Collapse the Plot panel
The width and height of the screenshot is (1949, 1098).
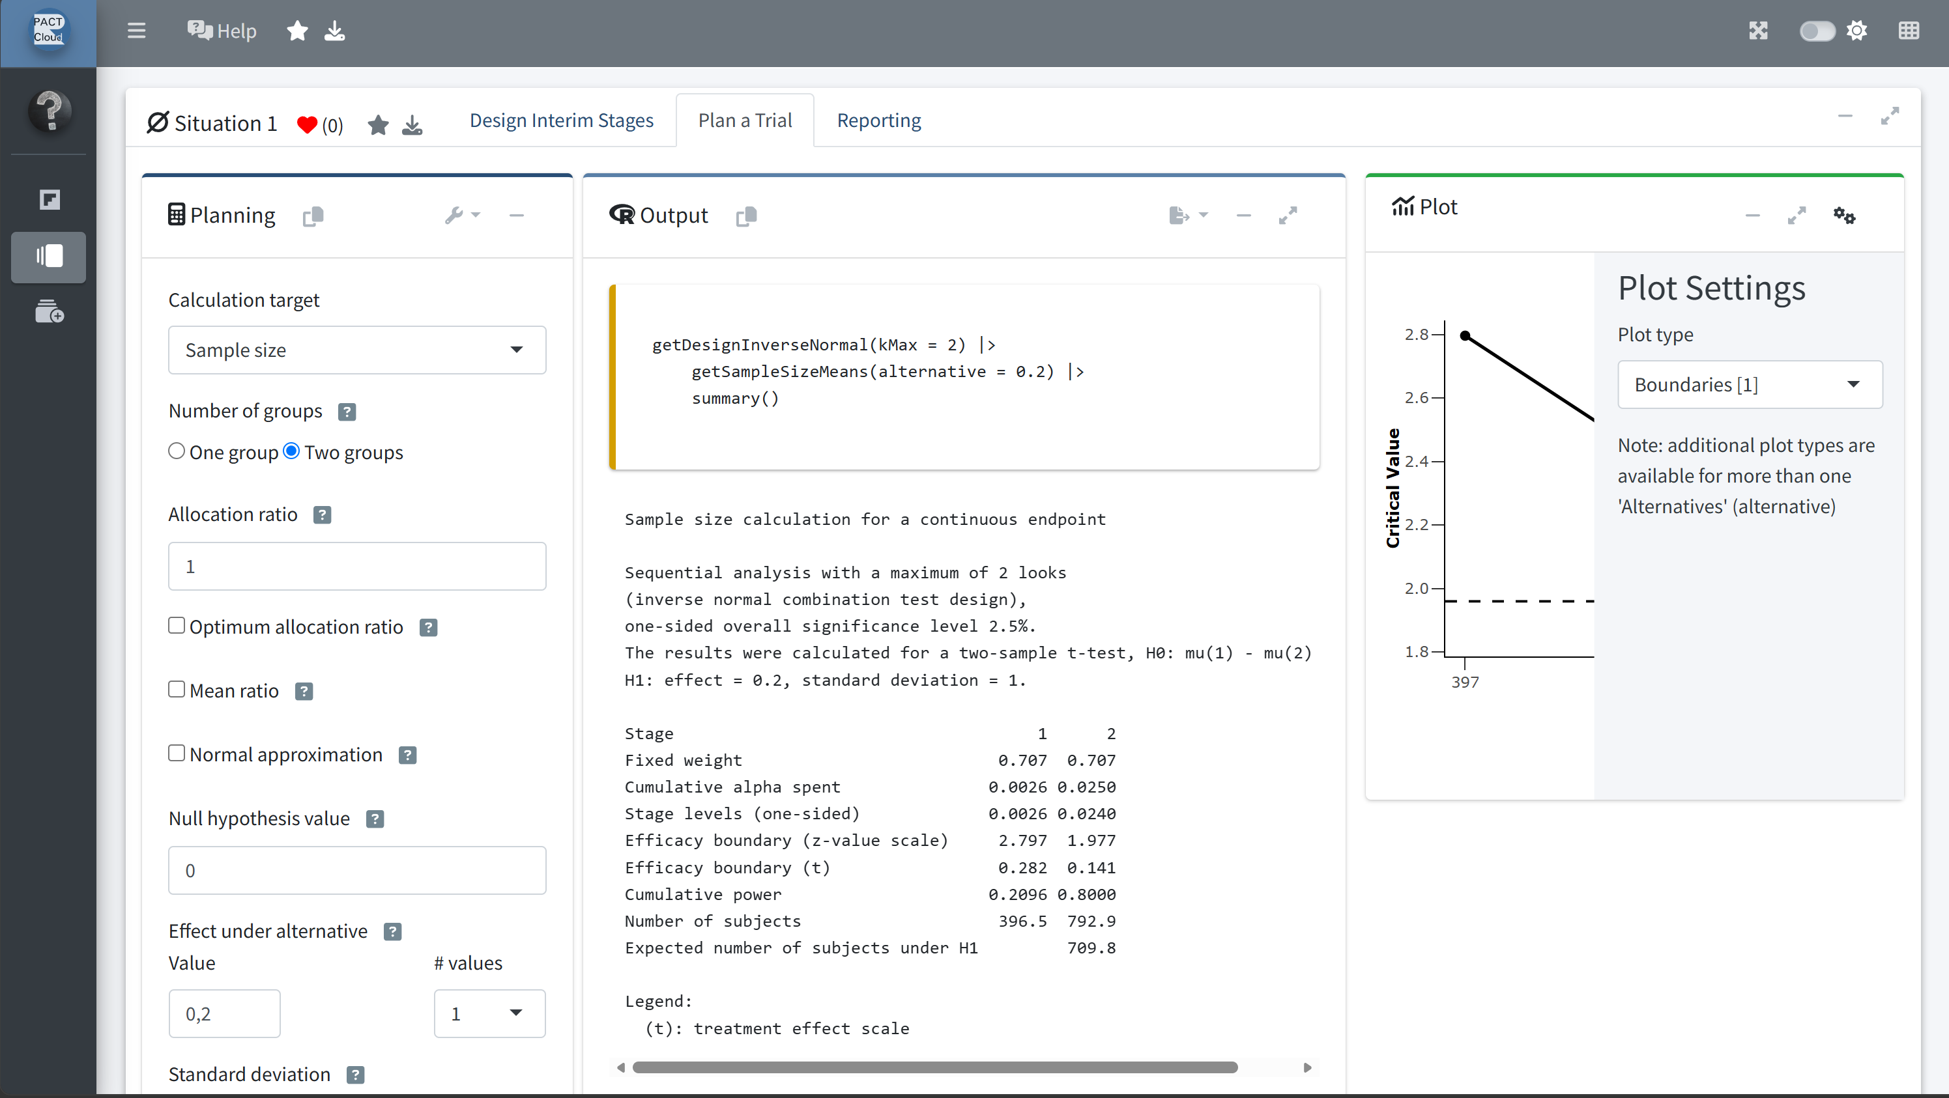[1752, 216]
